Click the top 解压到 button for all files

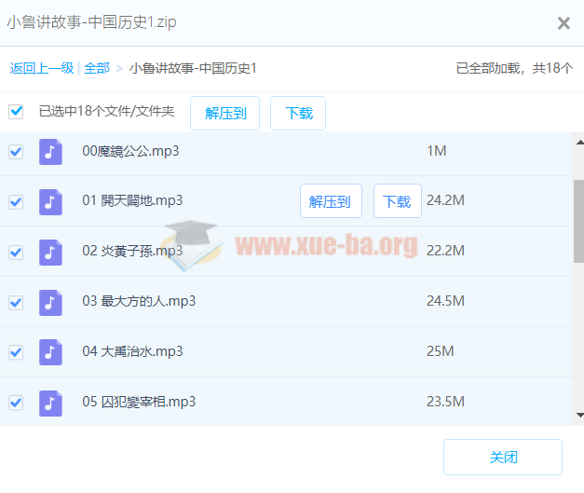tap(225, 113)
